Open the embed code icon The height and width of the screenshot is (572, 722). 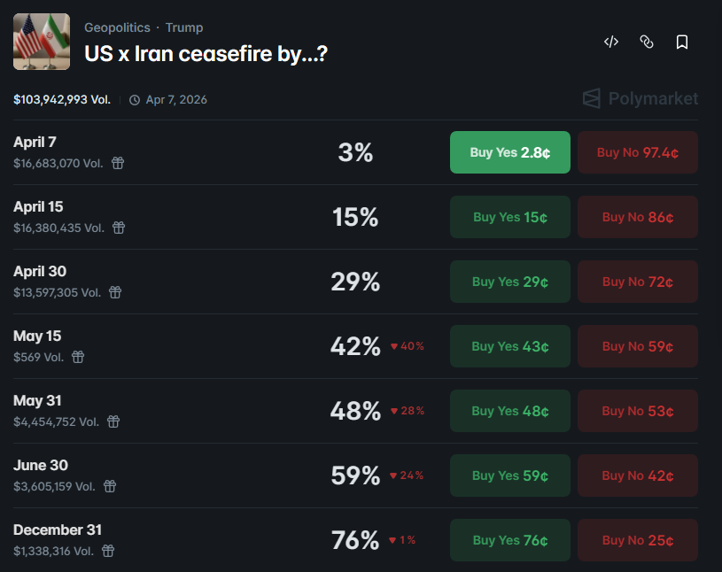pyautogui.click(x=610, y=41)
